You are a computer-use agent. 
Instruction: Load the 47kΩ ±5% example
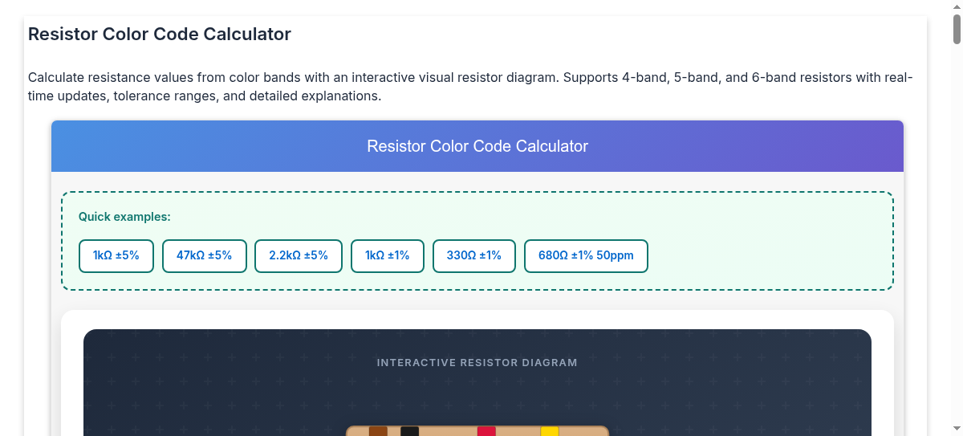coord(205,256)
